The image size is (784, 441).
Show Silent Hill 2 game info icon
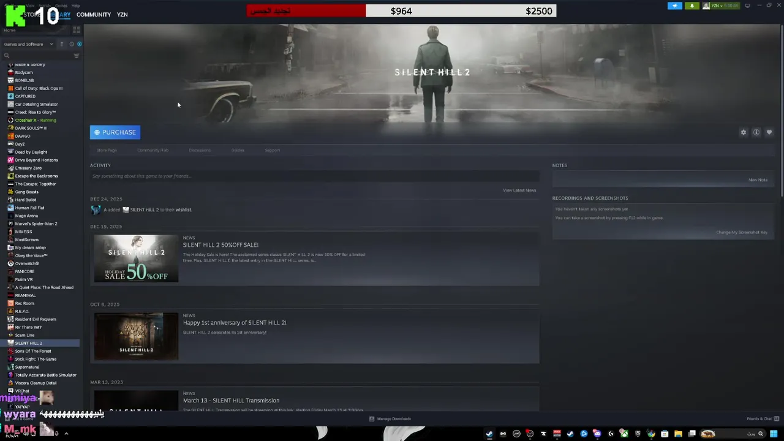pyautogui.click(x=756, y=132)
